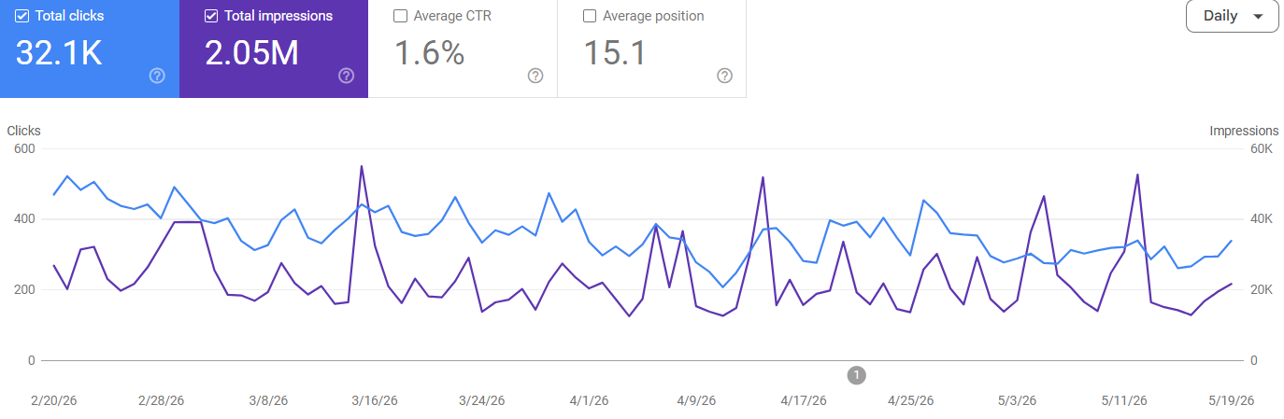This screenshot has height=419, width=1284.
Task: Open the Daily granularity dropdown
Action: pyautogui.click(x=1232, y=16)
